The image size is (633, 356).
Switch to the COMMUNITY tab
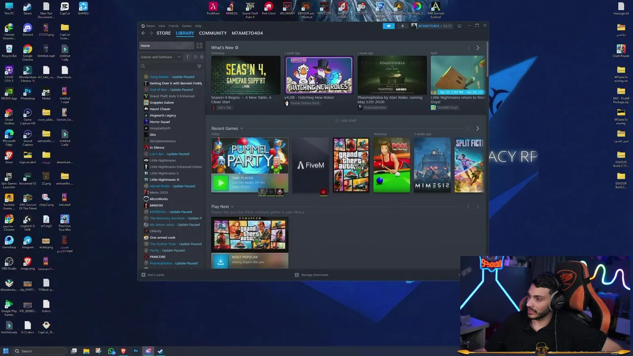[x=213, y=33]
